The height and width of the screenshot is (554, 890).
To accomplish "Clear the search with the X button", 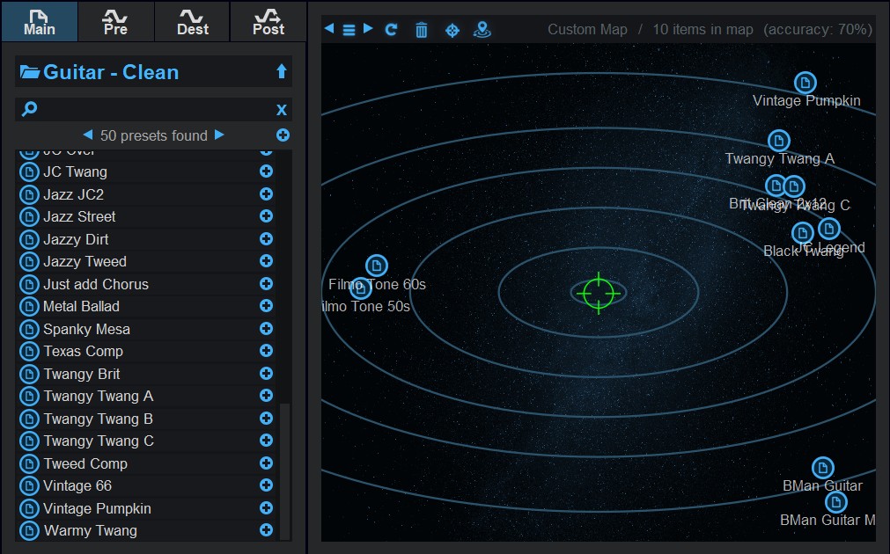I will click(282, 109).
